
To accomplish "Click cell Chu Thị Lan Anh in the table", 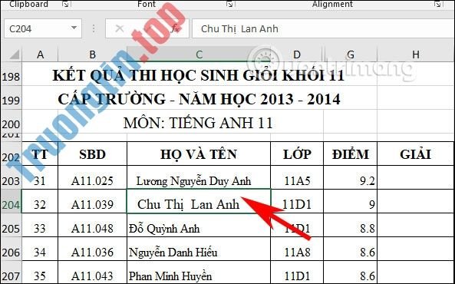I will click(199, 202).
